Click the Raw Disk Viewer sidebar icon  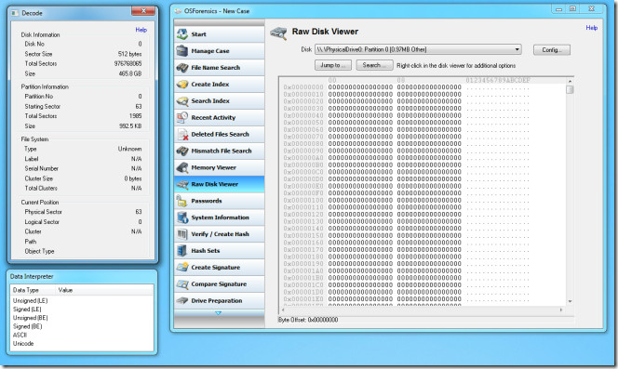pyautogui.click(x=182, y=184)
